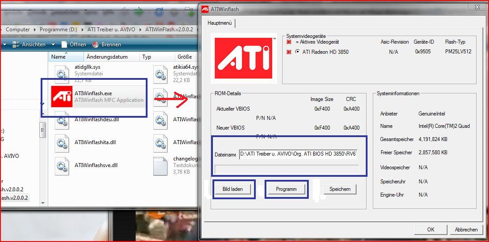Image resolution: width=489 pixels, height=242 pixels.
Task: Click the Gesamtspeicher value 4,191,824 KB
Action: click(433, 139)
